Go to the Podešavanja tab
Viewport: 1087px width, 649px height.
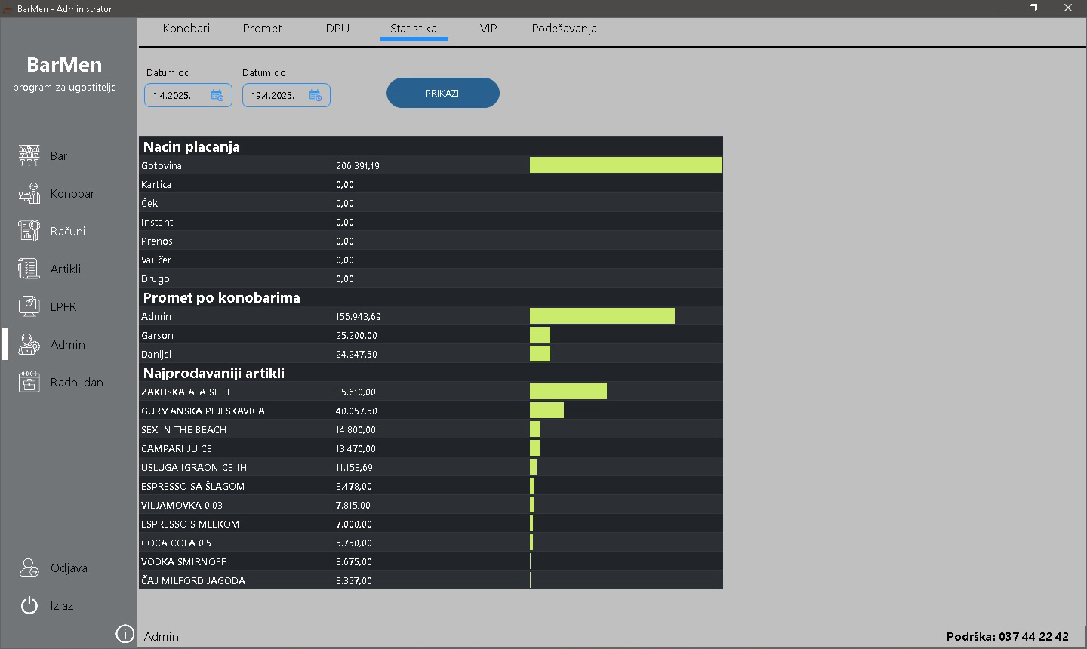564,29
